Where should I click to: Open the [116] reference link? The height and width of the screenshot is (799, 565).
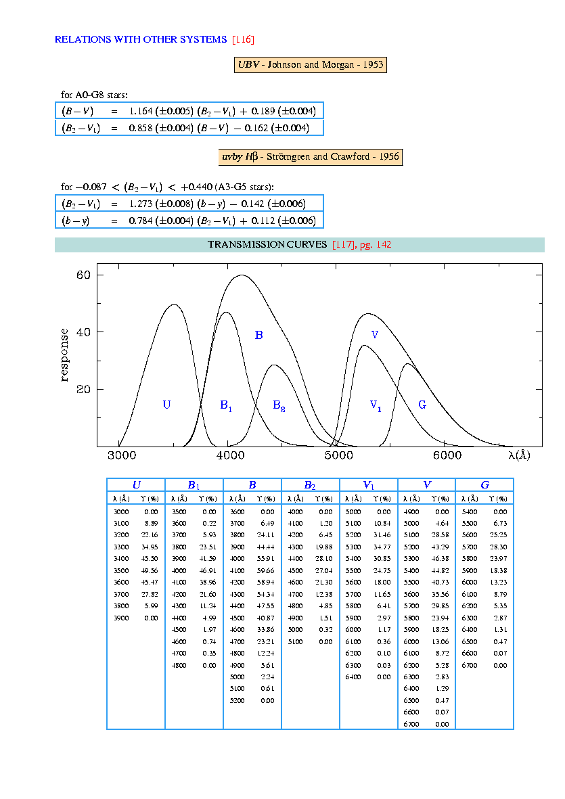pos(243,39)
